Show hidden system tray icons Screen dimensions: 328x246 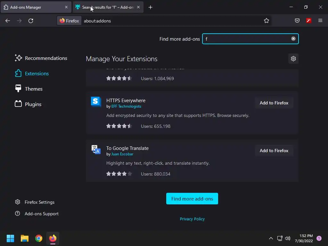pos(271,238)
